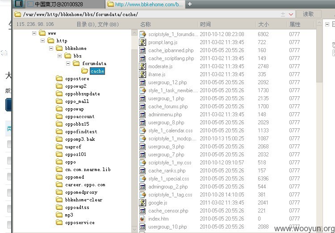This screenshot has width=335, height=233.
Task: Select the cache_scriptlang.php file name
Action: click(x=171, y=58)
